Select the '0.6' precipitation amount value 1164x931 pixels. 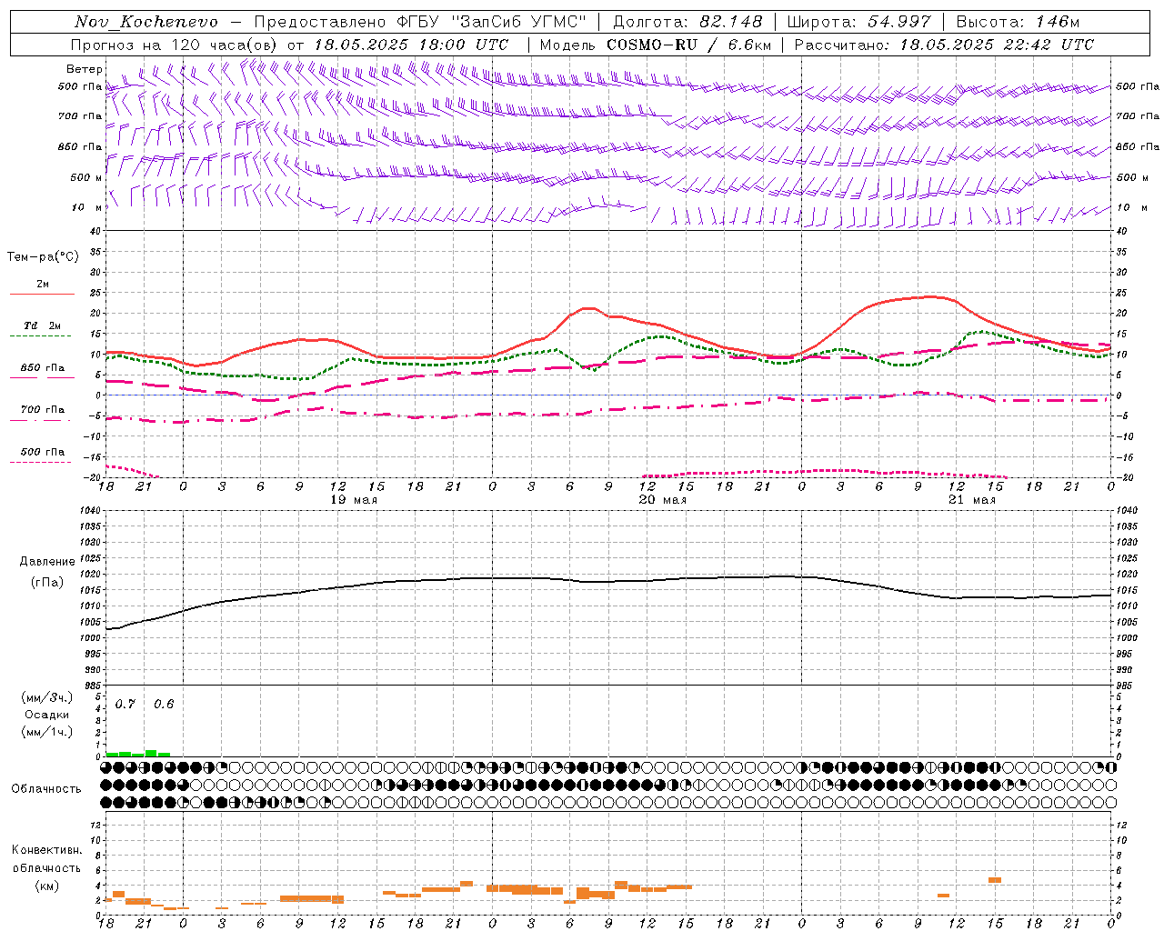point(164,704)
